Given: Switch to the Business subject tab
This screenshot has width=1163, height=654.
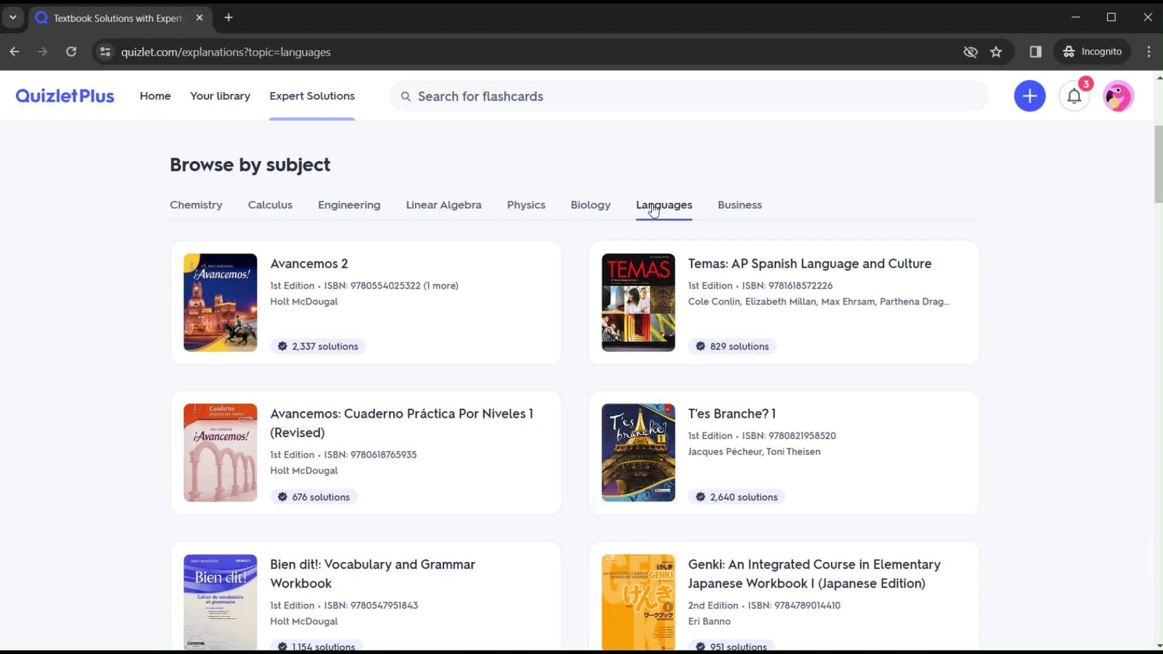Looking at the screenshot, I should point(740,205).
